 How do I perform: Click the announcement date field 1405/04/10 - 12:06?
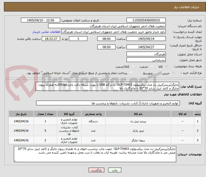pyautogui.click(x=41, y=20)
